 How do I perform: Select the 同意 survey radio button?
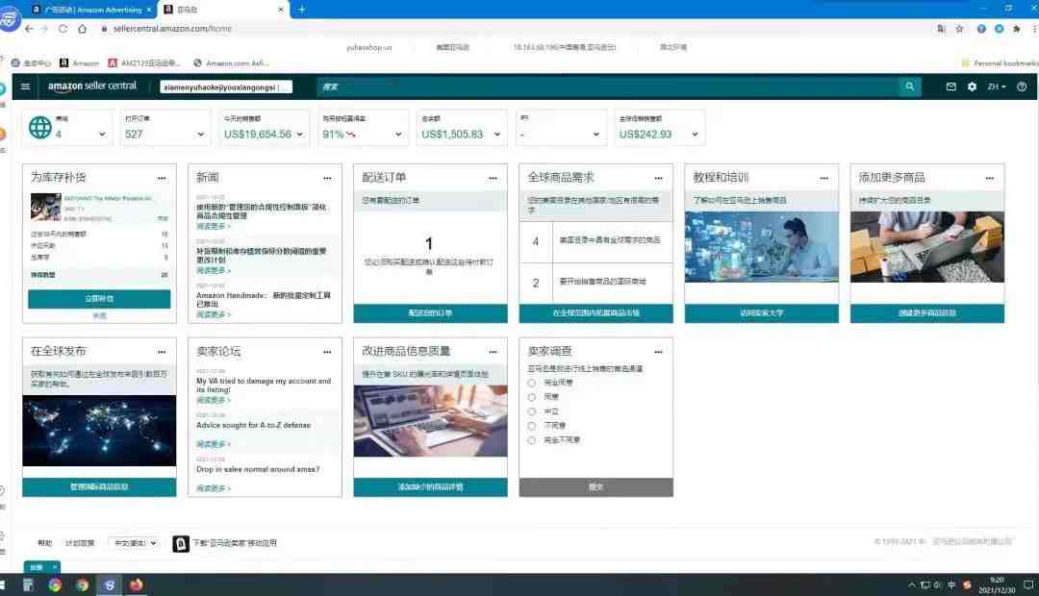pyautogui.click(x=531, y=397)
